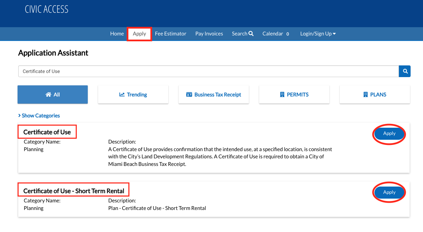Image resolution: width=423 pixels, height=232 pixels.
Task: Apply for Certificate of Use - Short Term Rental
Action: [389, 192]
